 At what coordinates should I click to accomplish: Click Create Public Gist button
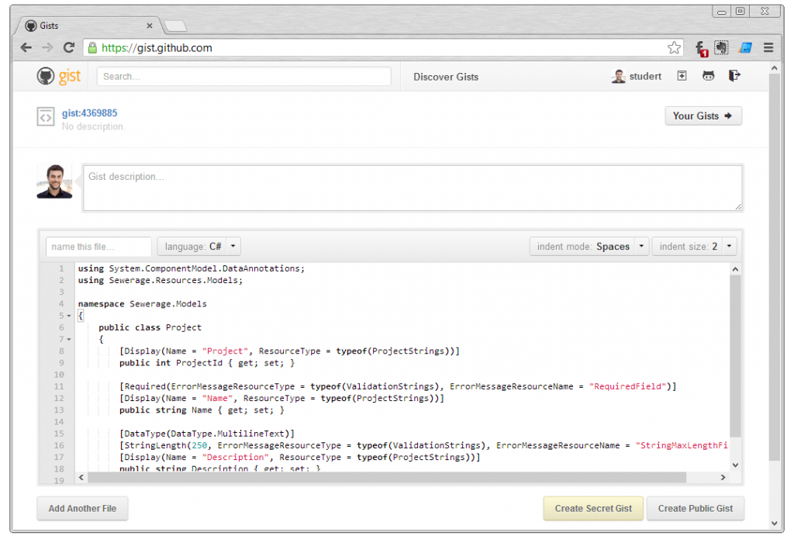point(696,508)
